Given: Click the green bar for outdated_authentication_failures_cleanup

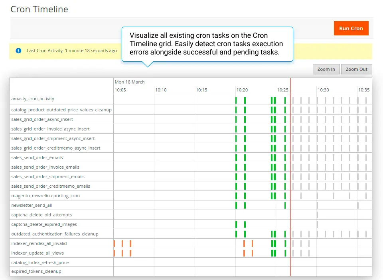Looking at the screenshot, I should pos(236,234).
